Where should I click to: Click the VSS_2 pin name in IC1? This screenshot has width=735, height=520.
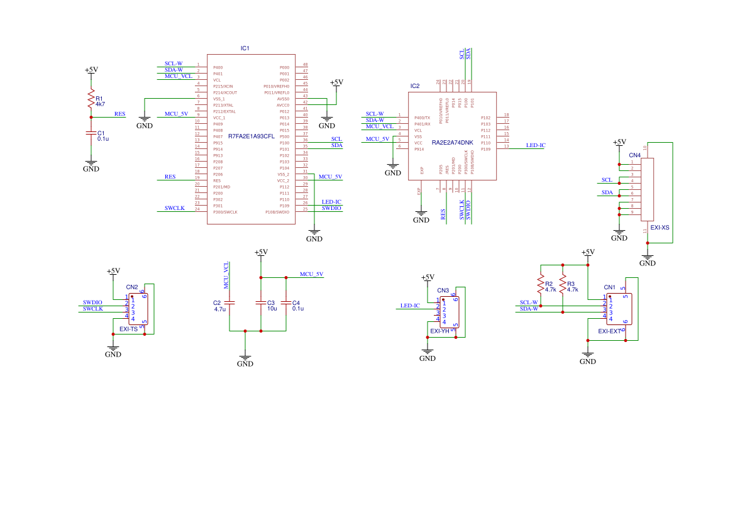coord(284,174)
